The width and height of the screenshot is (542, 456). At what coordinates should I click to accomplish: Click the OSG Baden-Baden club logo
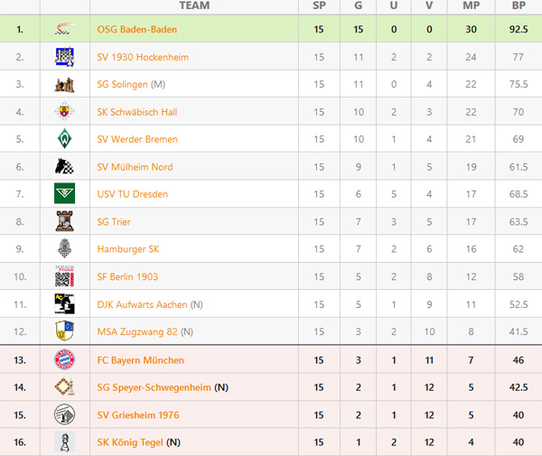65,29
